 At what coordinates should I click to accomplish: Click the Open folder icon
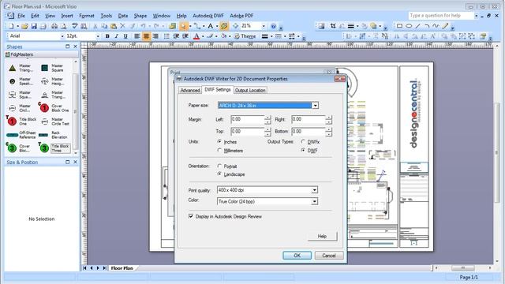tap(24, 26)
